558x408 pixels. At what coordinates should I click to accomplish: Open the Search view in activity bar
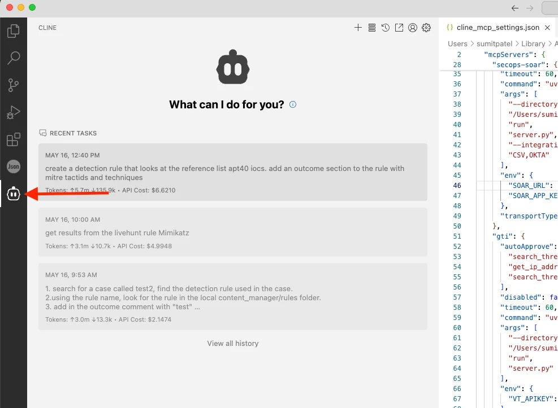pos(14,58)
